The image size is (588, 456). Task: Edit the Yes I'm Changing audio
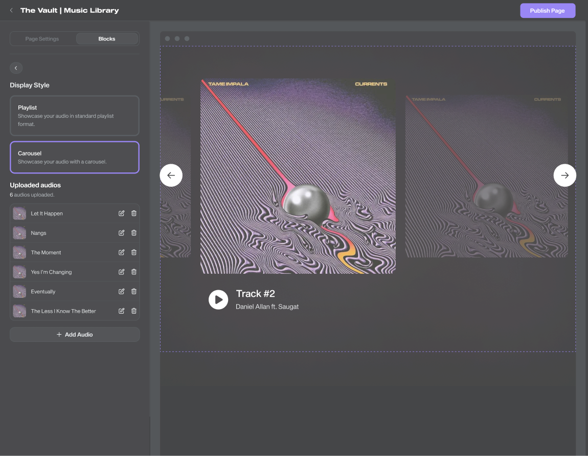122,272
